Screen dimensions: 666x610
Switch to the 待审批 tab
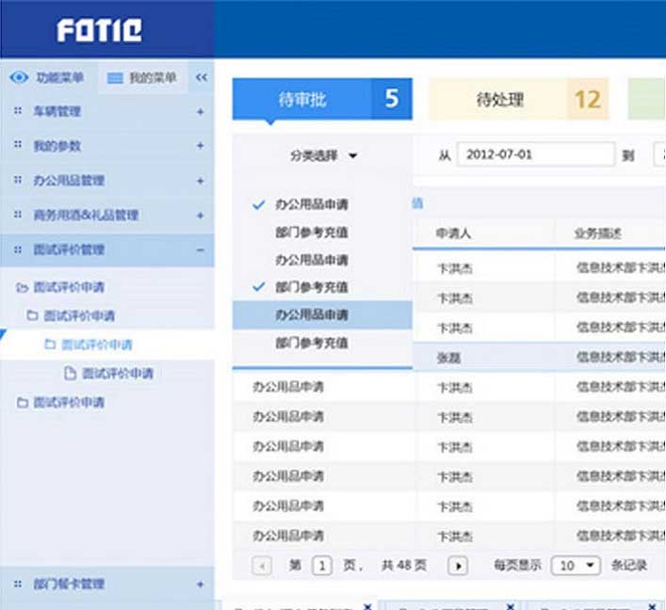pyautogui.click(x=321, y=100)
